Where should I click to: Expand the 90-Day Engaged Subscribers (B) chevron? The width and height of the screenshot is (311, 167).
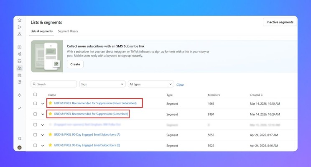(43, 146)
